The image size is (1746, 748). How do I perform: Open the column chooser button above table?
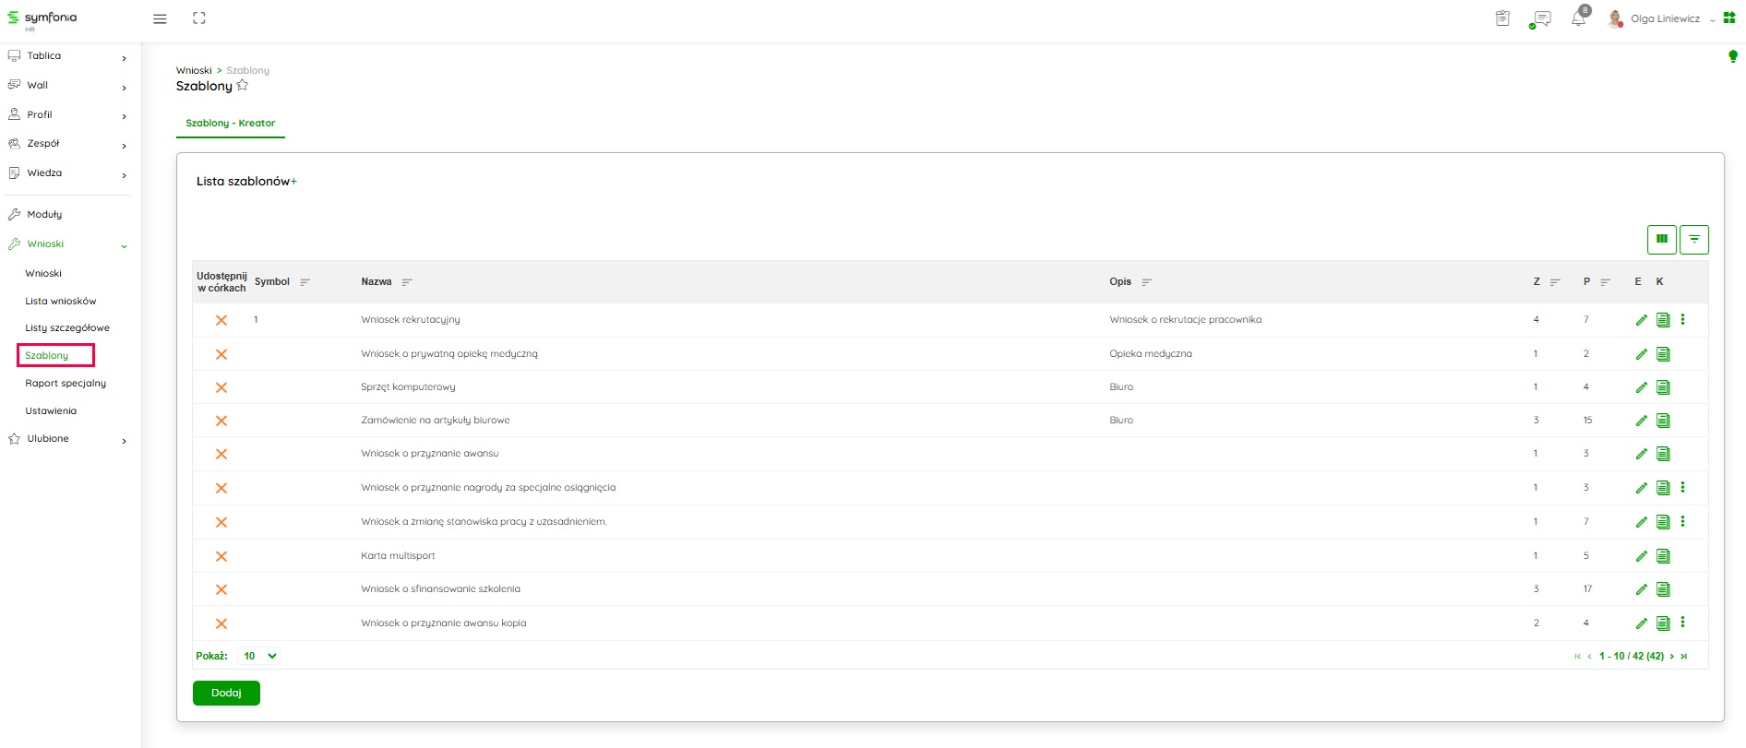1661,239
